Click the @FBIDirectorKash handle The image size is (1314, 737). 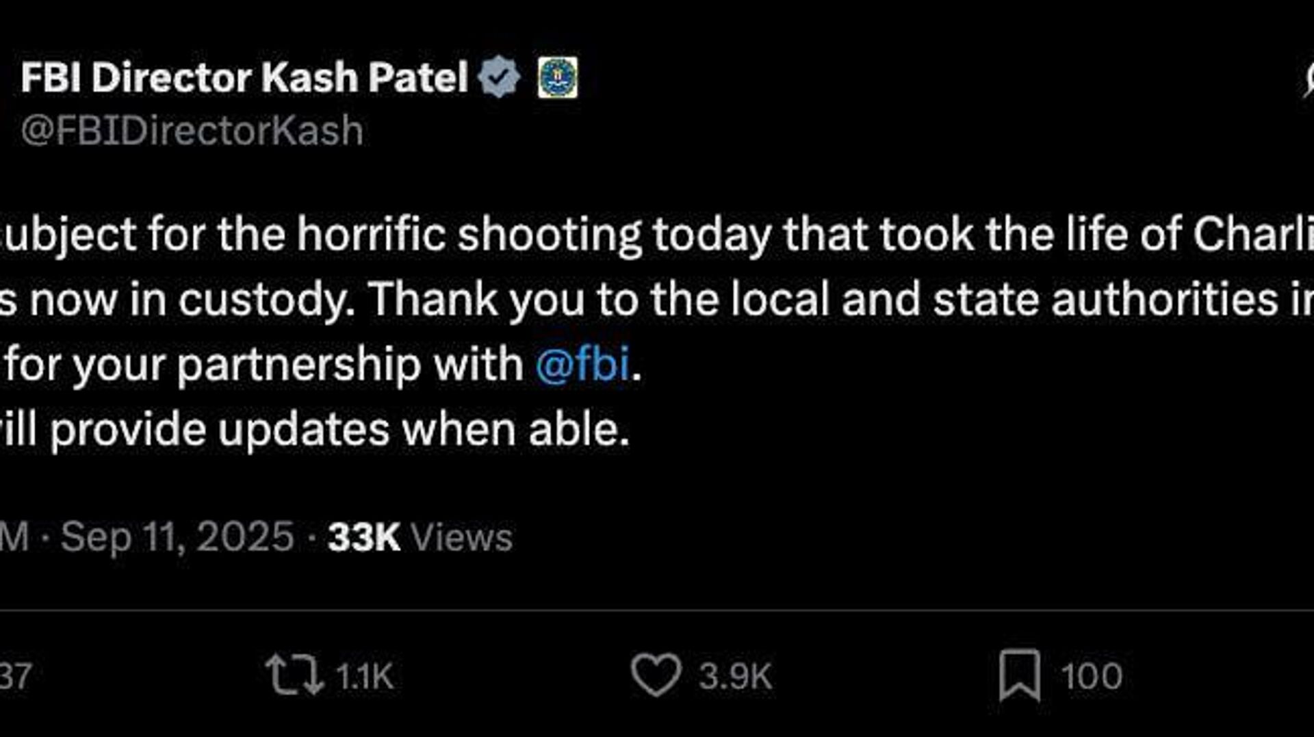tap(192, 130)
